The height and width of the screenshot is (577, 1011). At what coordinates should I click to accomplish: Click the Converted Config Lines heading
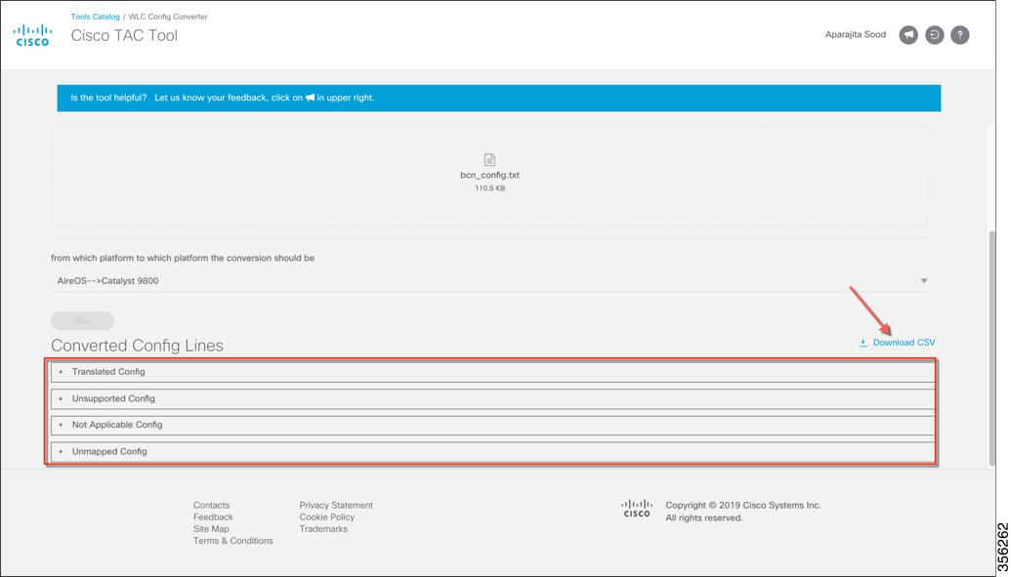138,346
